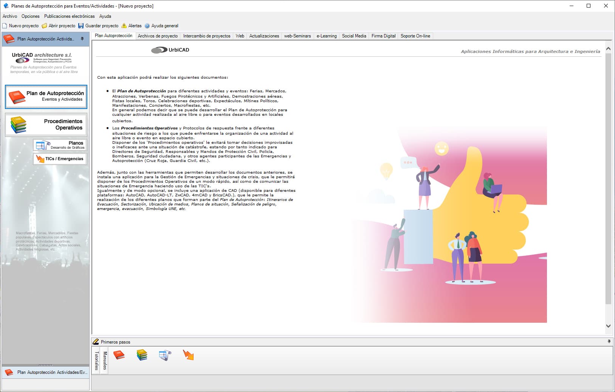
Task: Open the Publicaciones electrónicas menu
Action: pos(69,16)
